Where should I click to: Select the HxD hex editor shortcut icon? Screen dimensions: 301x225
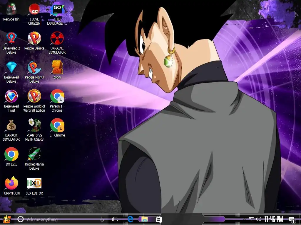coord(34,183)
